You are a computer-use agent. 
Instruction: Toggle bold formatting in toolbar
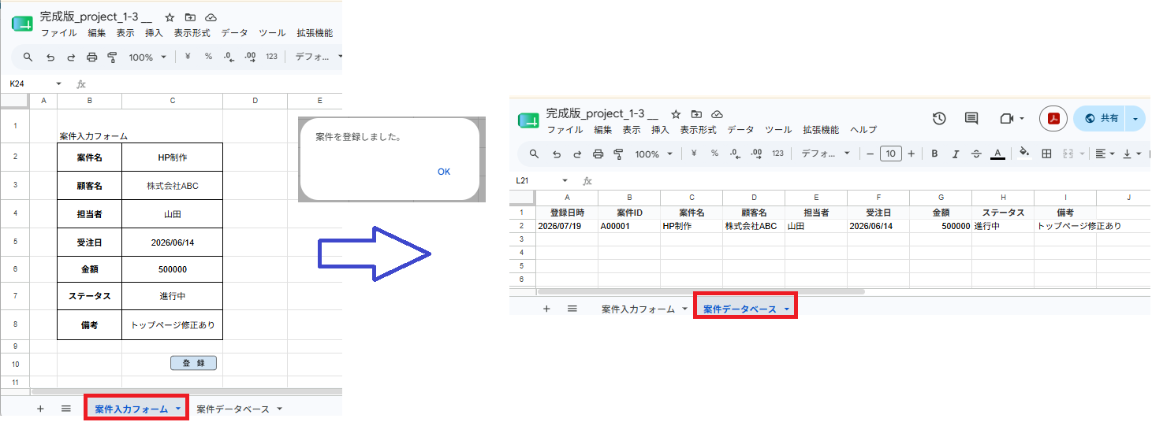[934, 154]
